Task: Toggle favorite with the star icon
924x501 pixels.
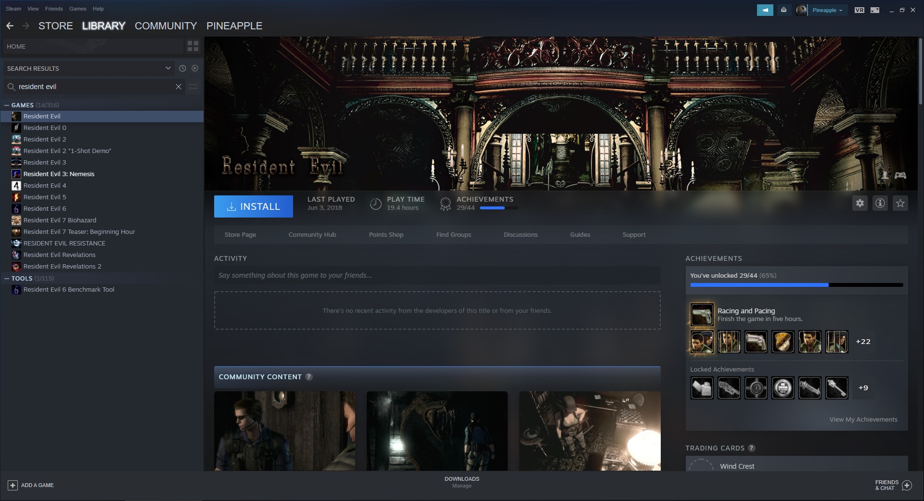Action: (900, 203)
